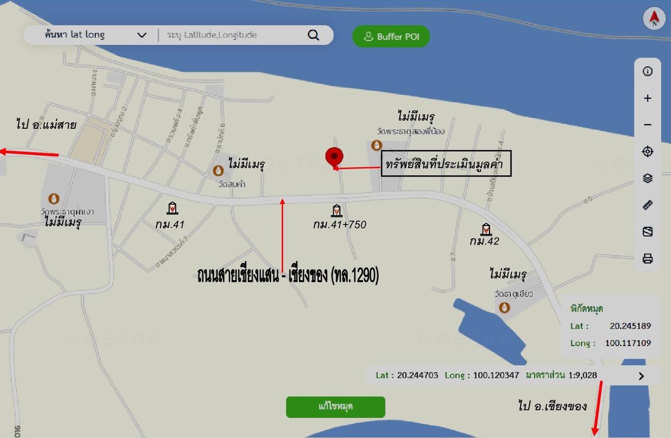Click the north compass icon
The height and width of the screenshot is (438, 671).
[655, 19]
